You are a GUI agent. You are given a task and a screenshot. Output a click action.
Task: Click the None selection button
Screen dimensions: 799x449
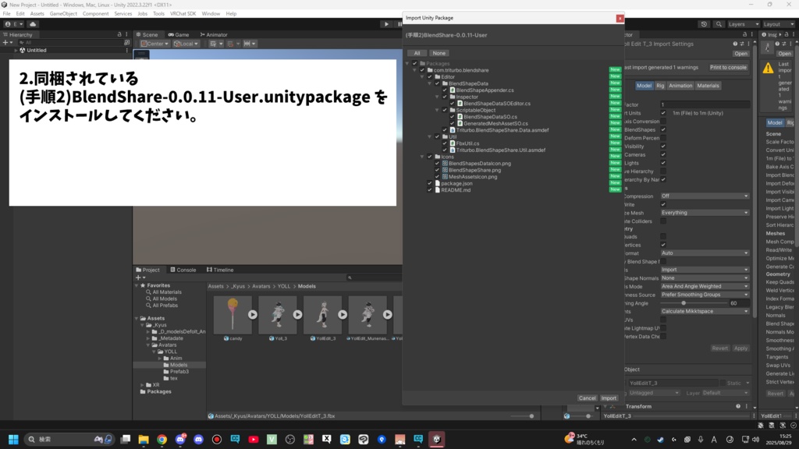[x=439, y=53]
